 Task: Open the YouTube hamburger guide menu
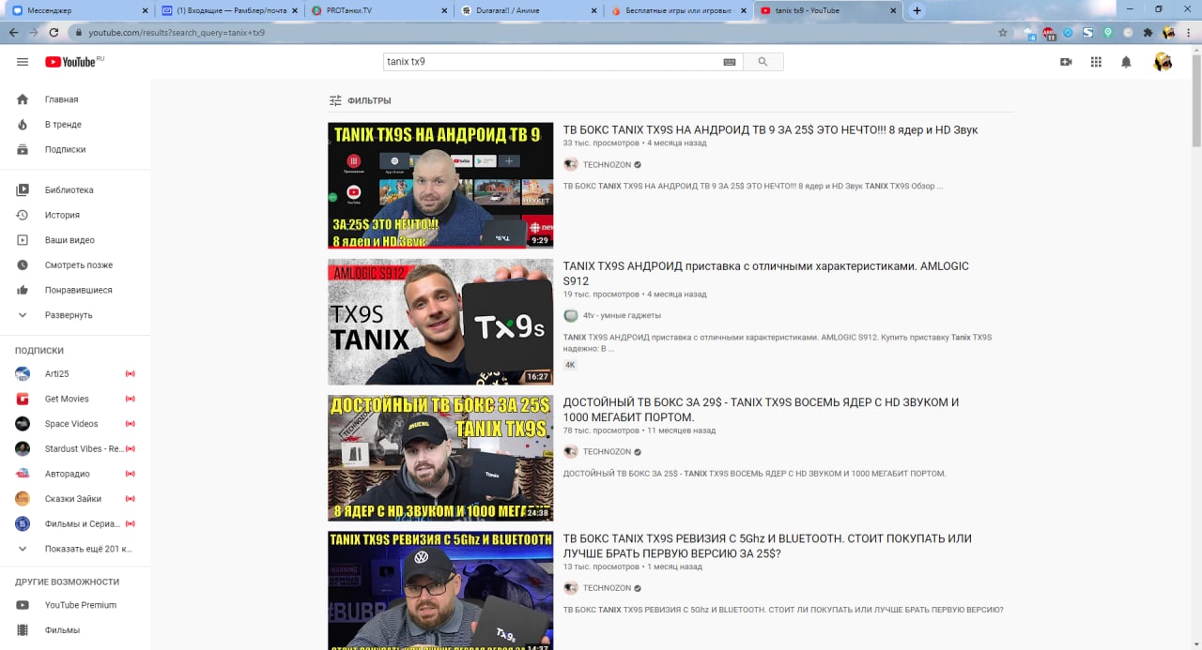(23, 62)
